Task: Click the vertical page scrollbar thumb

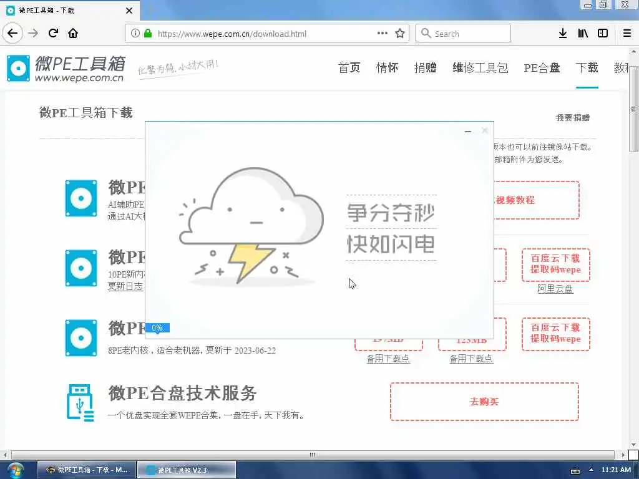Action: [633, 109]
